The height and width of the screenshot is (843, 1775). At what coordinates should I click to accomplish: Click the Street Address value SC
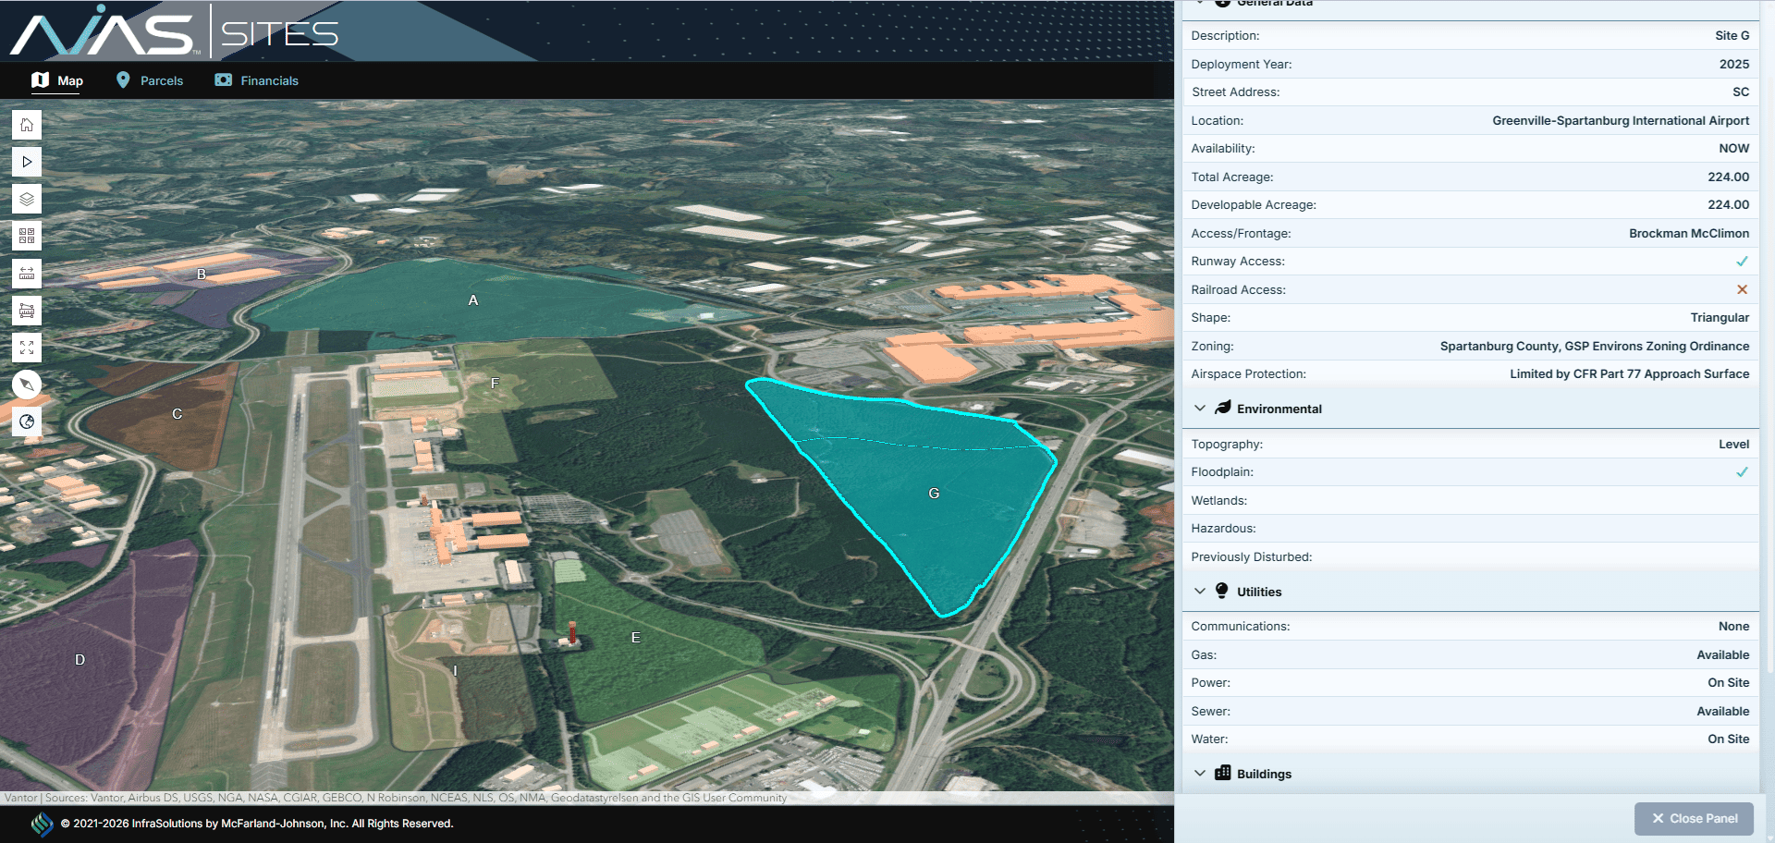[1741, 92]
